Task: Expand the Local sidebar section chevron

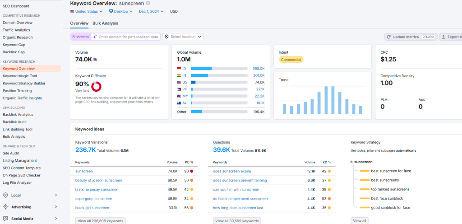Action: (x=56, y=195)
